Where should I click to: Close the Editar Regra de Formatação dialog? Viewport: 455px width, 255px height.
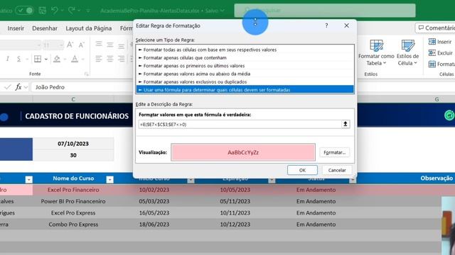(x=346, y=25)
